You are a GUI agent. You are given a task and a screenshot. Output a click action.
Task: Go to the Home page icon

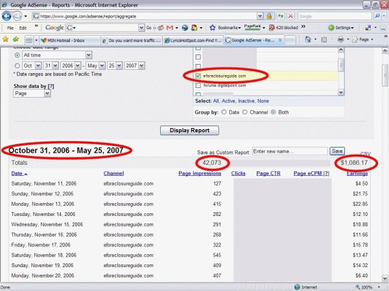308,39
